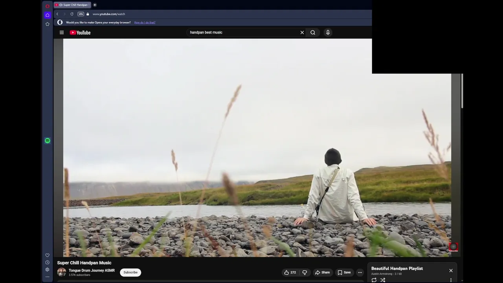Open Spotify from the Opera sidebar
Viewport: 503px width, 283px height.
pos(47,141)
